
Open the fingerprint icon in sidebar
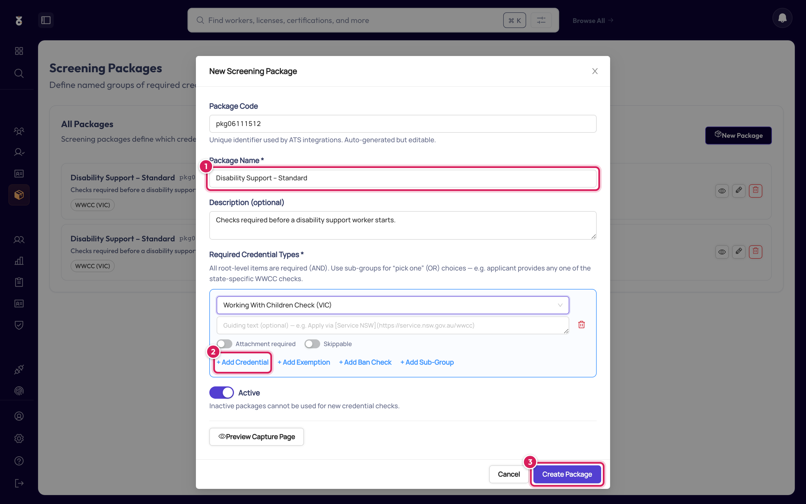[19, 391]
